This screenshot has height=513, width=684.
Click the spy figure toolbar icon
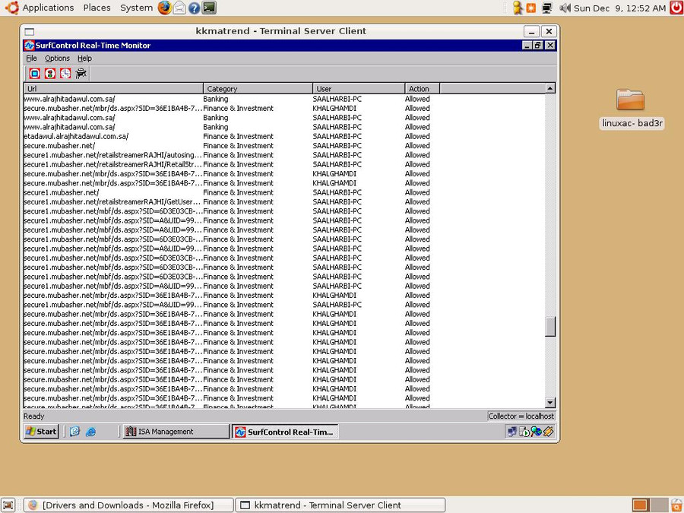81,73
